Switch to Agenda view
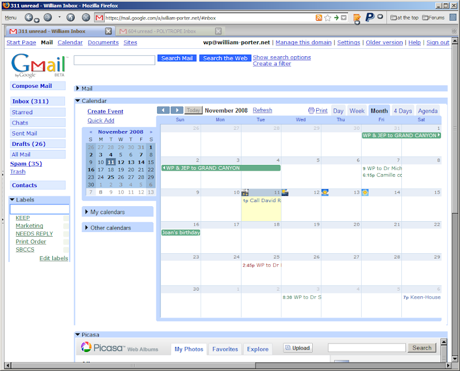Screen dimensions: 460x371 [x=427, y=111]
